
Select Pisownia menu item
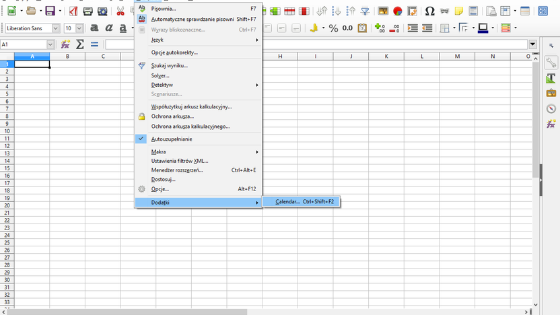click(x=198, y=9)
